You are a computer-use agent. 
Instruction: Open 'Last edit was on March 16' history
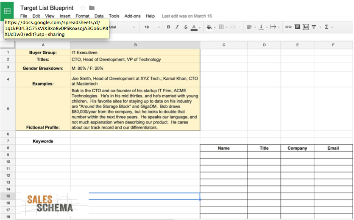(187, 16)
